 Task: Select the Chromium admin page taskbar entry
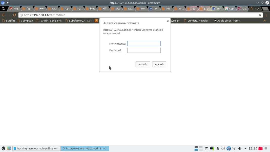pyautogui.click(x=85, y=148)
